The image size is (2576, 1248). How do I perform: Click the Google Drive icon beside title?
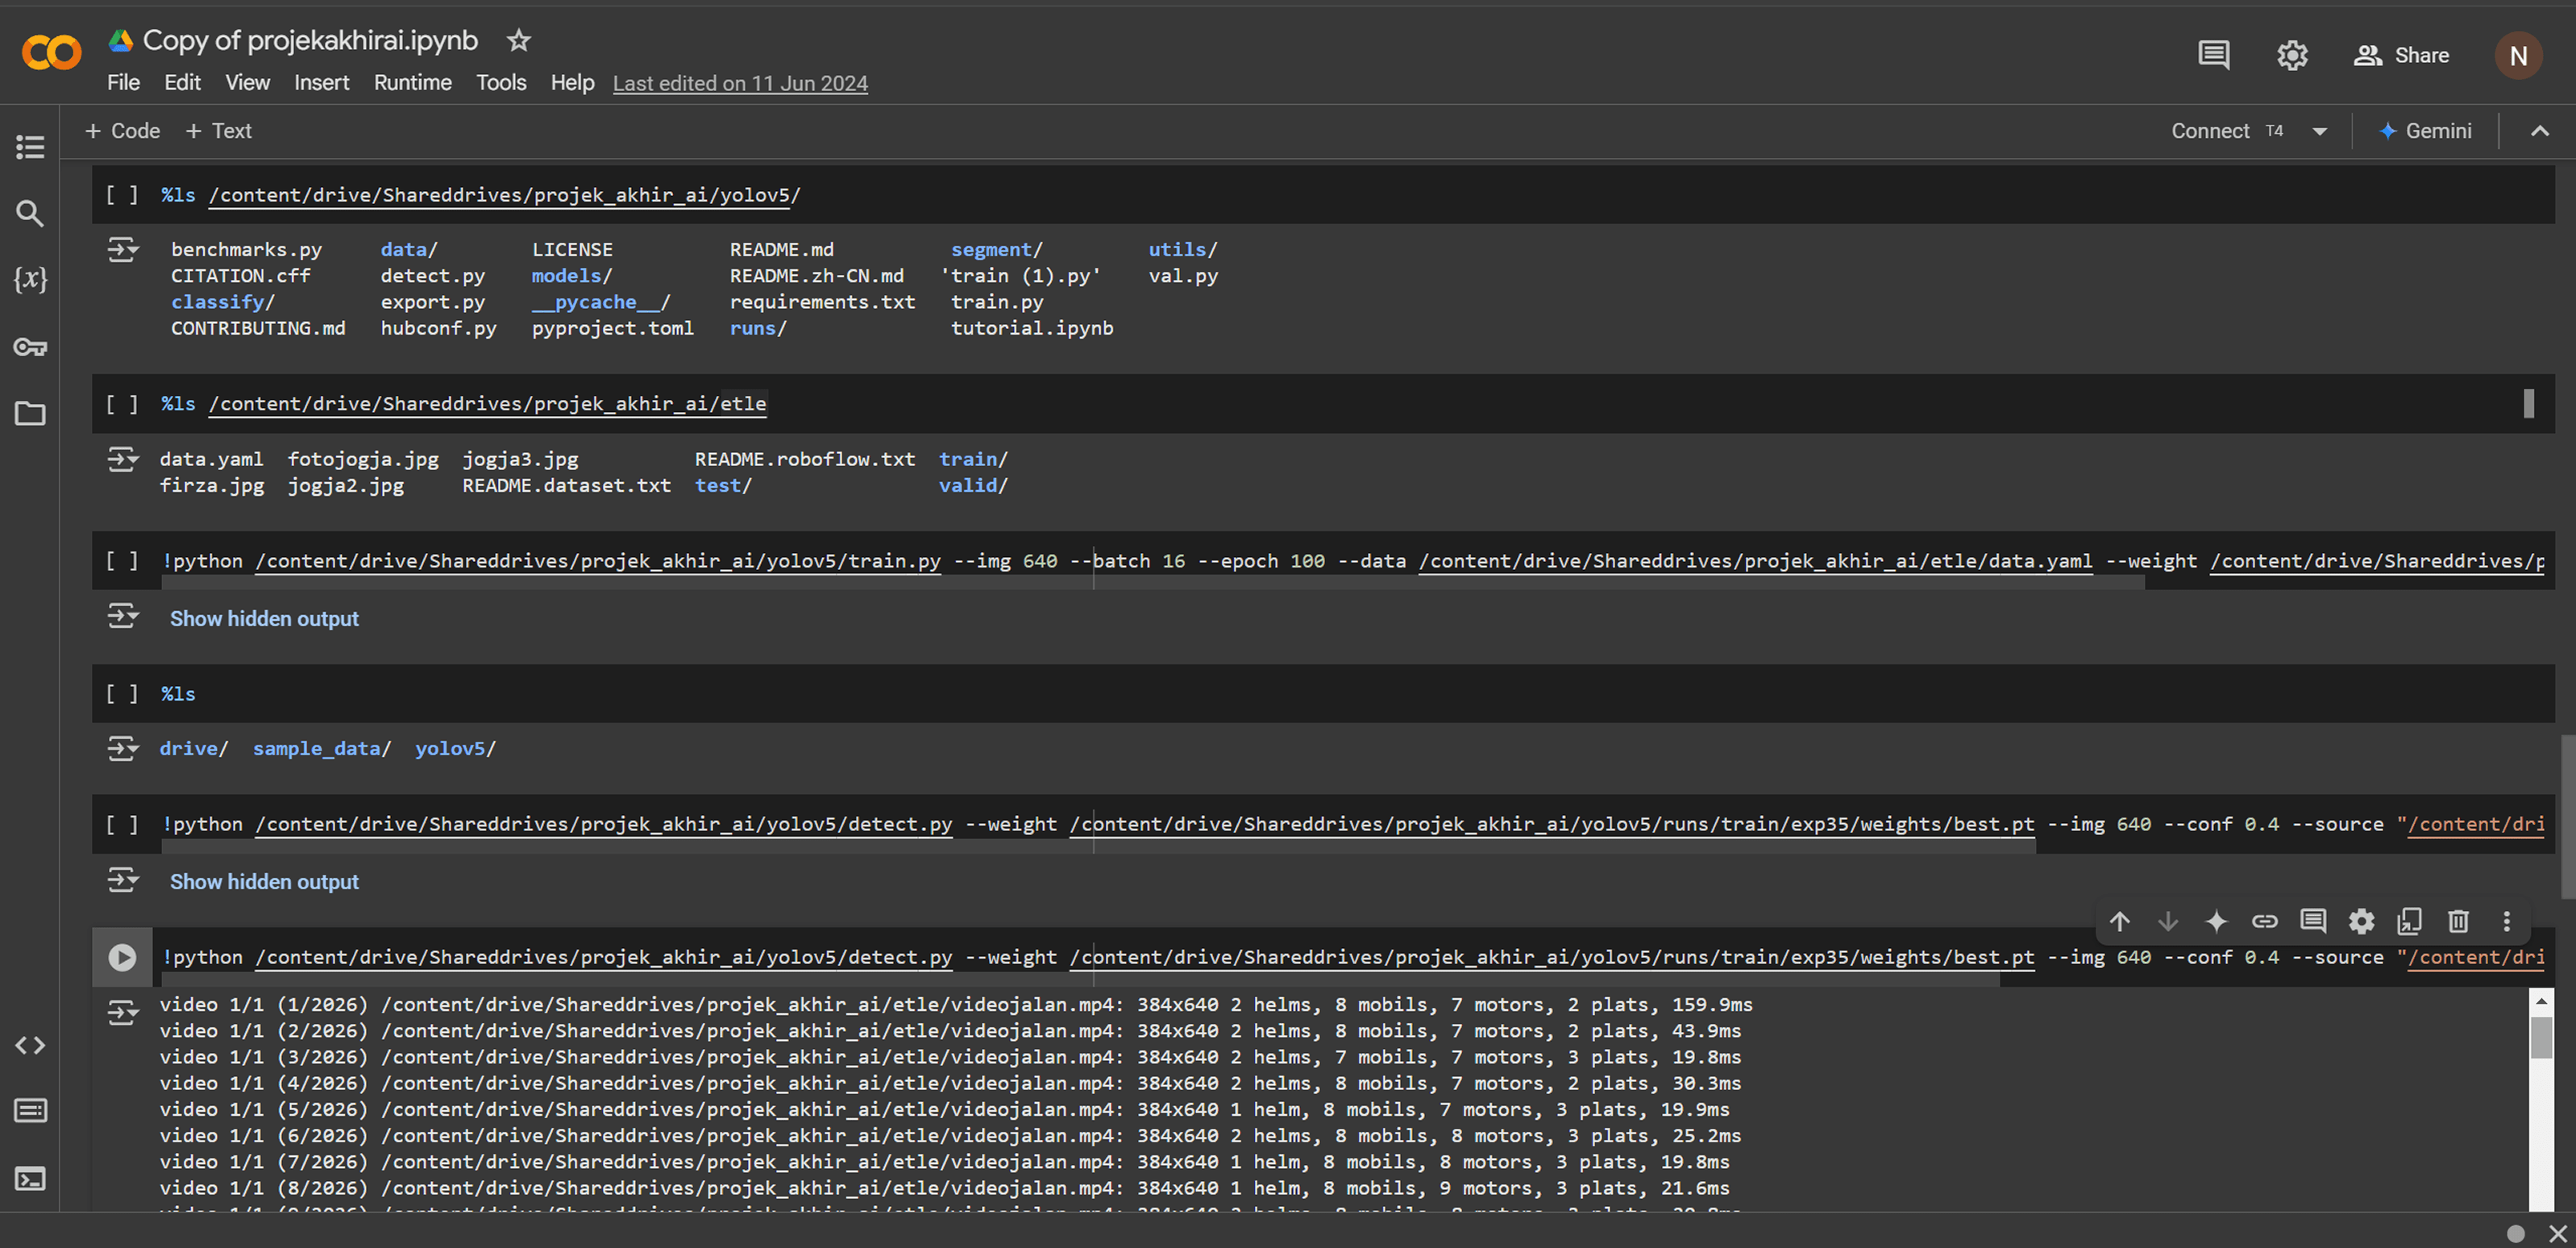(x=121, y=40)
